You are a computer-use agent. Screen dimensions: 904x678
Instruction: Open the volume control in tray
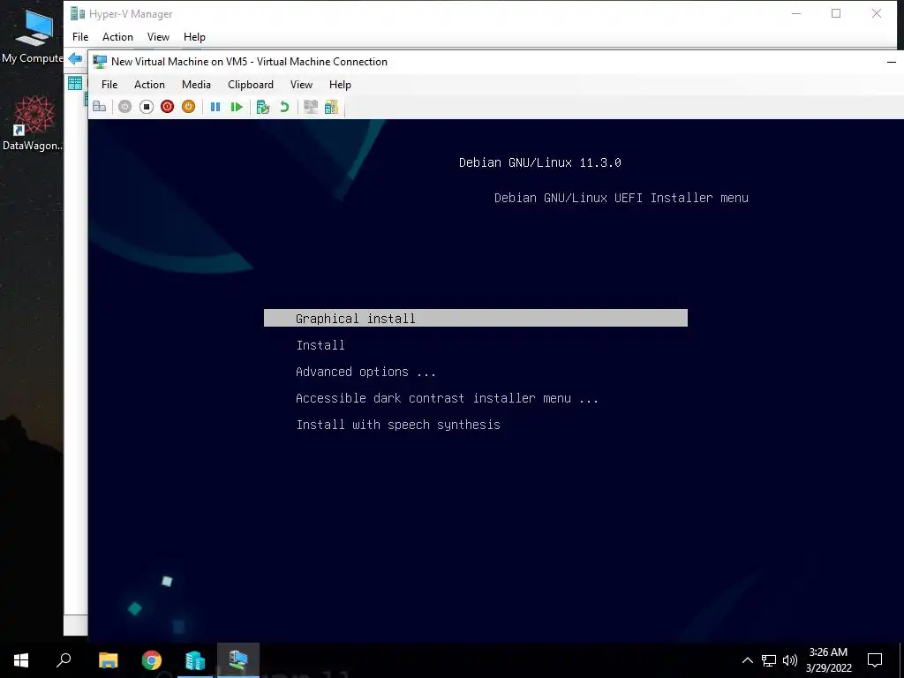point(790,660)
